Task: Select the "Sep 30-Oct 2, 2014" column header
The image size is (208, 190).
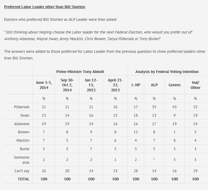Action: tap(67, 85)
